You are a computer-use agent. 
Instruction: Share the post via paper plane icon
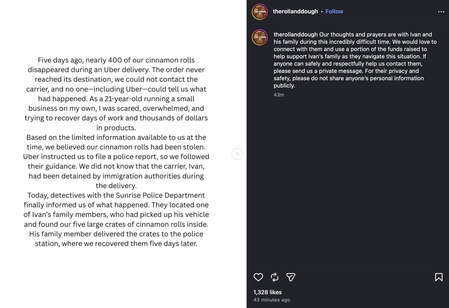291,277
